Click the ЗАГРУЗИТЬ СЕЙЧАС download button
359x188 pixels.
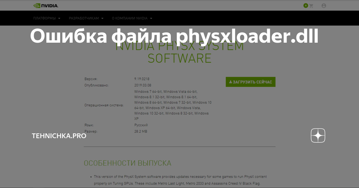coord(250,82)
